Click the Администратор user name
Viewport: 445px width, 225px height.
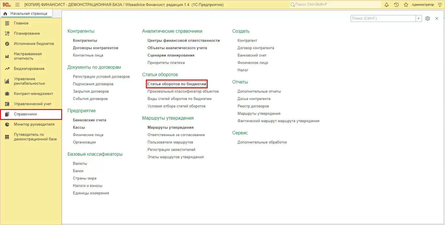(423, 5)
